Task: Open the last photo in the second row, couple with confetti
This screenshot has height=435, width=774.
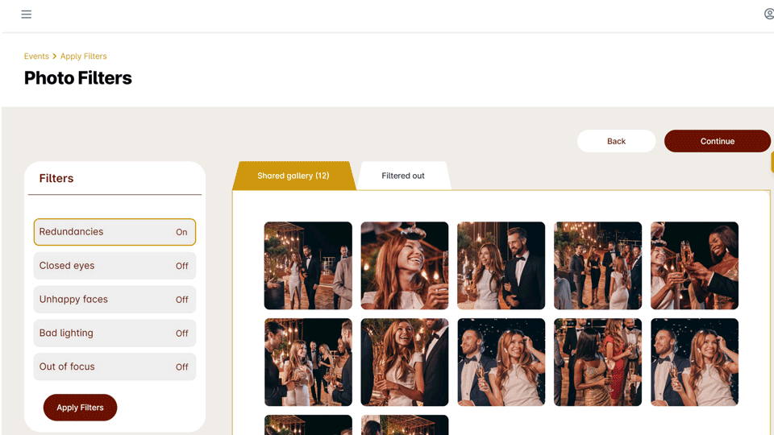Action: tap(694, 362)
